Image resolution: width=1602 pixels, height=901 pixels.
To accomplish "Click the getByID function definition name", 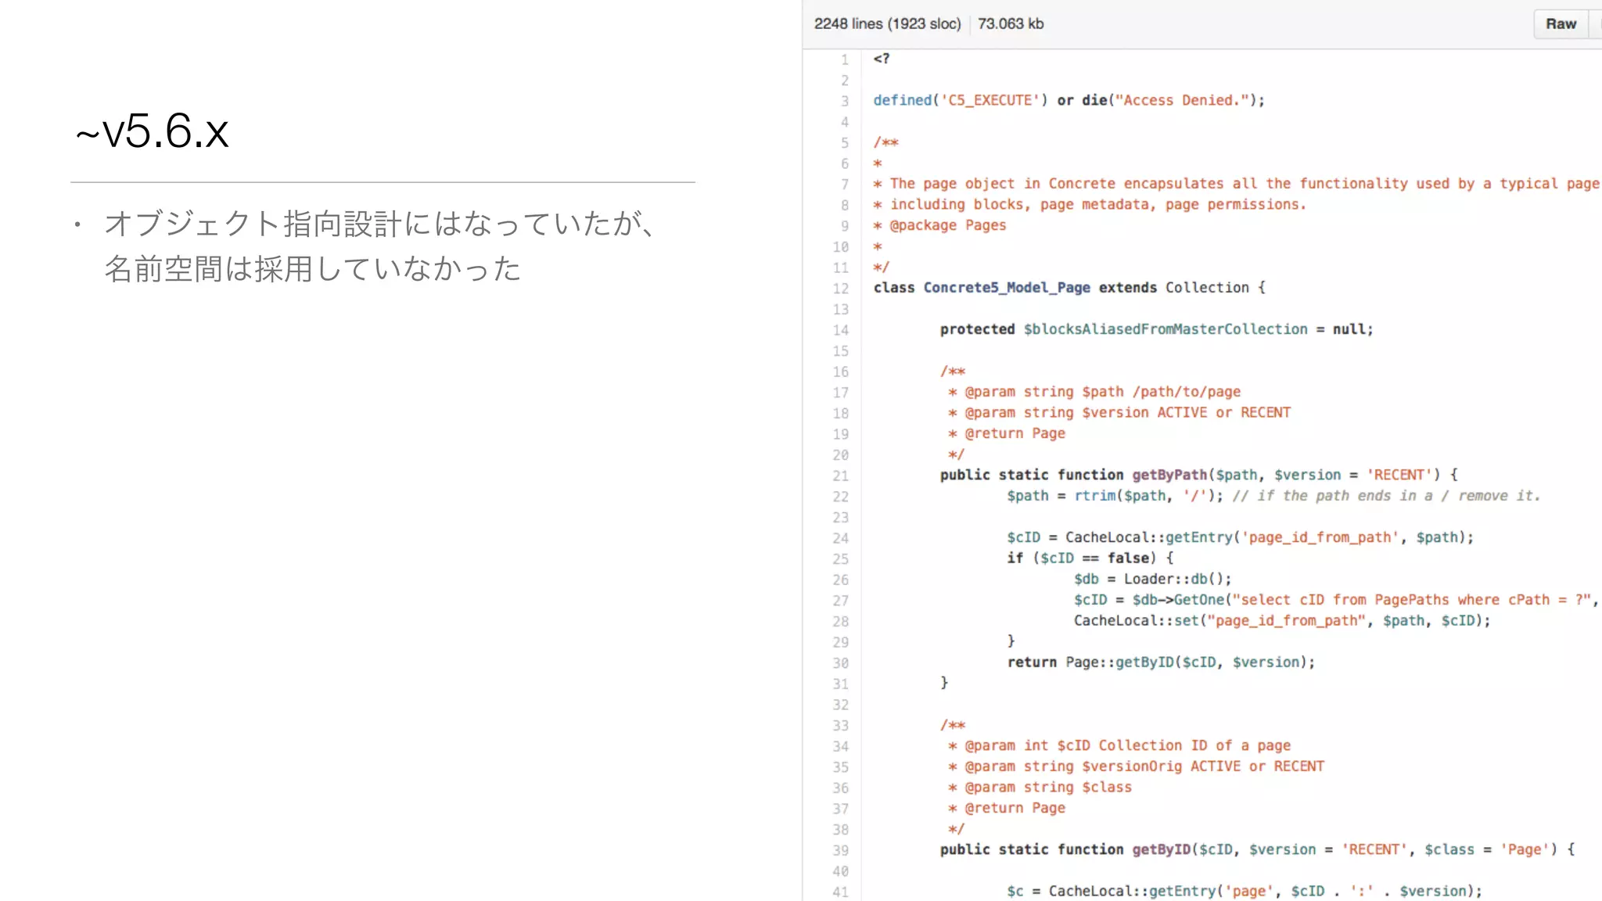I will [x=1162, y=849].
